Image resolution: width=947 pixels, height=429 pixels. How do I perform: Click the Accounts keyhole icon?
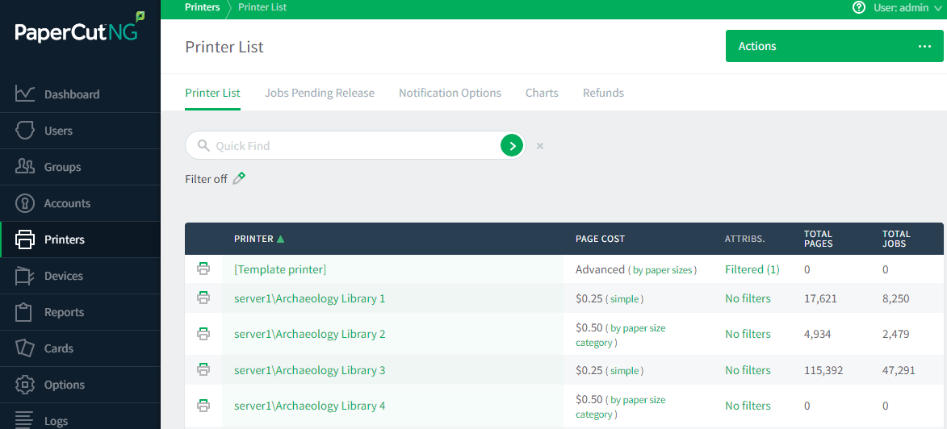point(25,203)
